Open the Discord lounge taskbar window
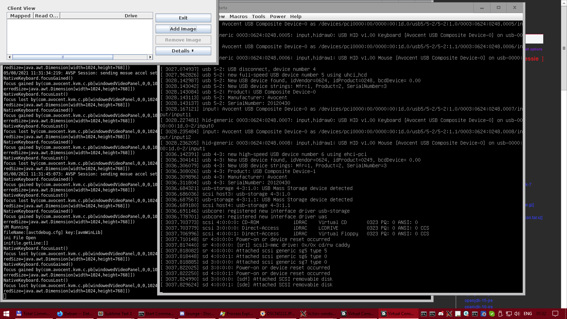Viewport: 567px width, 319px height. pos(197,314)
